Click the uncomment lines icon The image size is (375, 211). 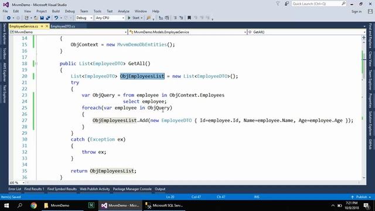(167, 18)
